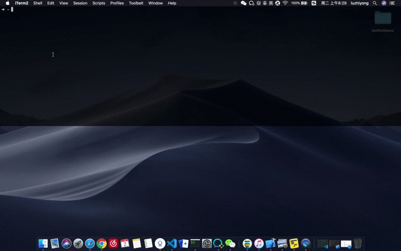The width and height of the screenshot is (401, 251).
Task: Open Google Chrome from the Dock
Action: pos(101,243)
